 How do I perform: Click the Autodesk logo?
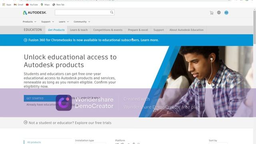pyautogui.click(x=35, y=12)
